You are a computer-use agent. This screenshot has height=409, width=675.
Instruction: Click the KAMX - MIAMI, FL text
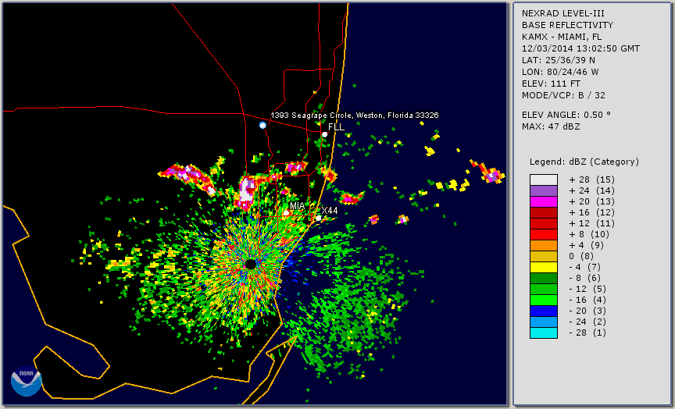(562, 37)
